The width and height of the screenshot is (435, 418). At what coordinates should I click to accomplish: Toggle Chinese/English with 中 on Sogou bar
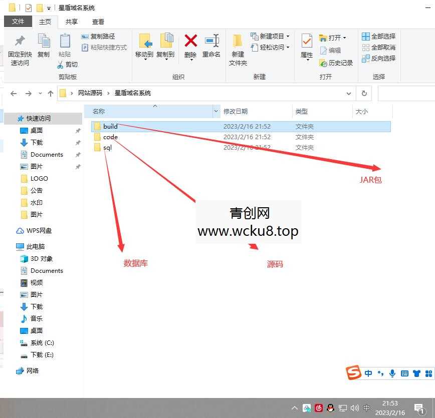point(368,373)
